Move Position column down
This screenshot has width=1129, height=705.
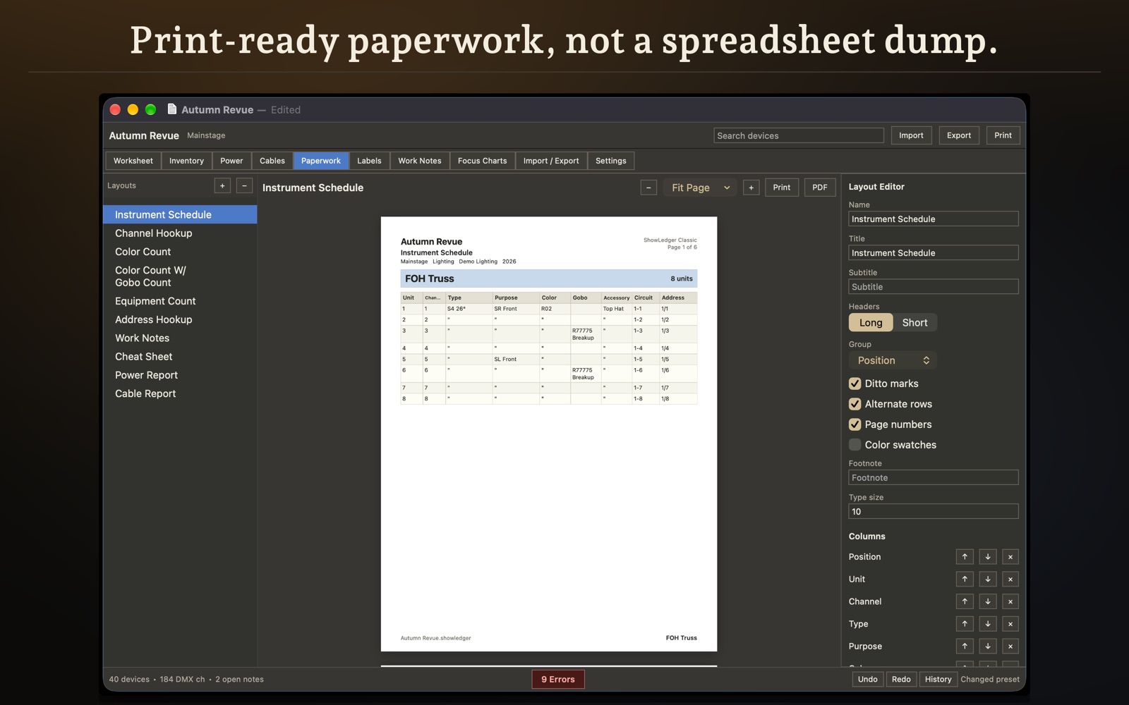pyautogui.click(x=988, y=557)
